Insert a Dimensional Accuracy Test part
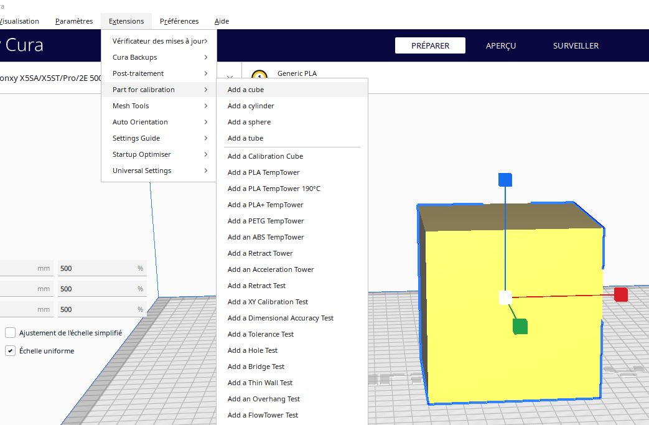Viewport: 649px width, 425px height. tap(292, 317)
